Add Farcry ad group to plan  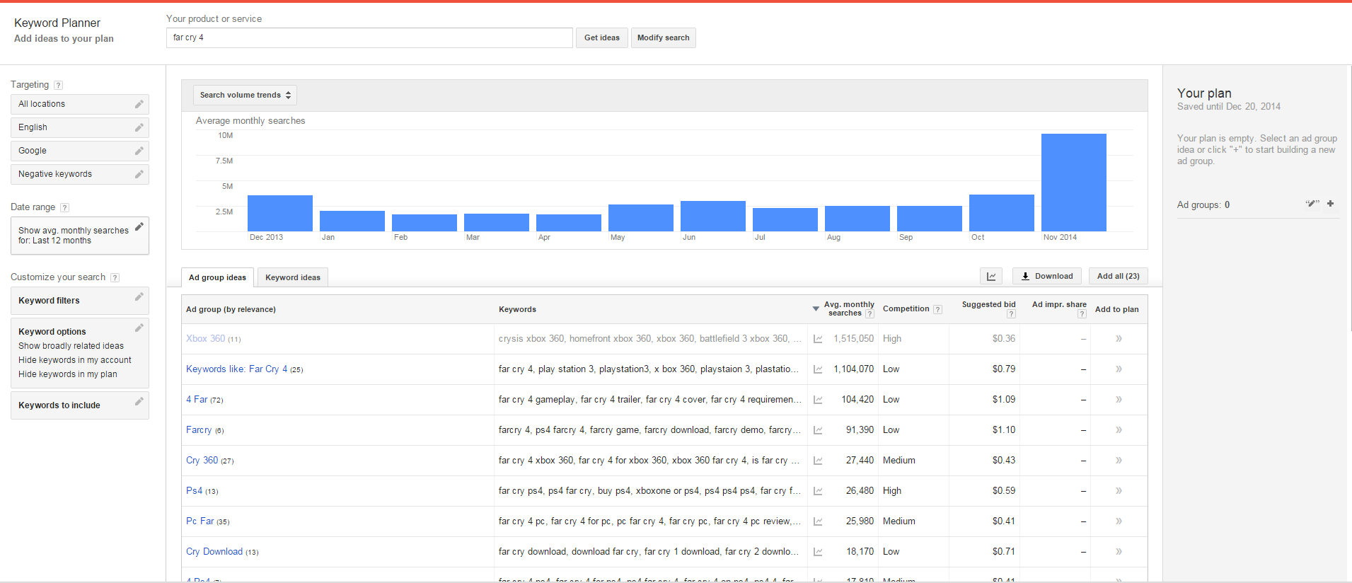point(1119,430)
